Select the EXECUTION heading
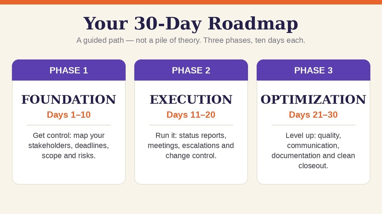The image size is (382, 214). coord(191,100)
